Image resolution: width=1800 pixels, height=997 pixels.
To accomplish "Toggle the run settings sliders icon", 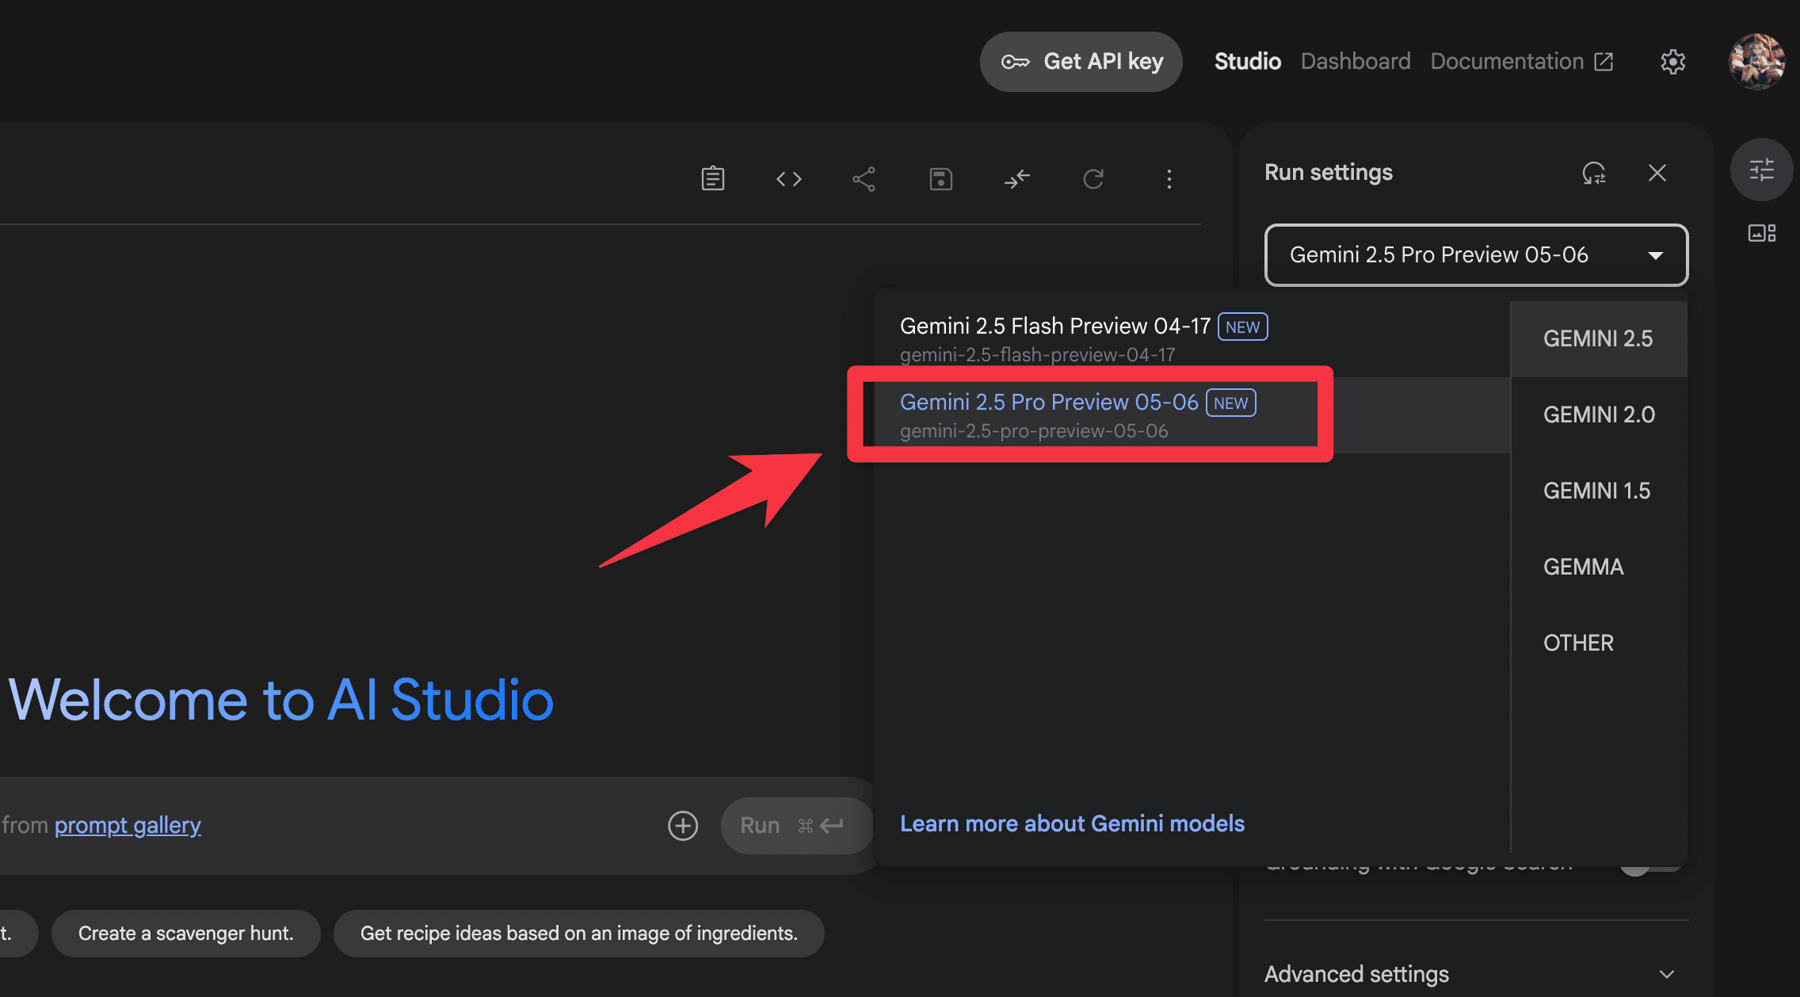I will point(1761,170).
